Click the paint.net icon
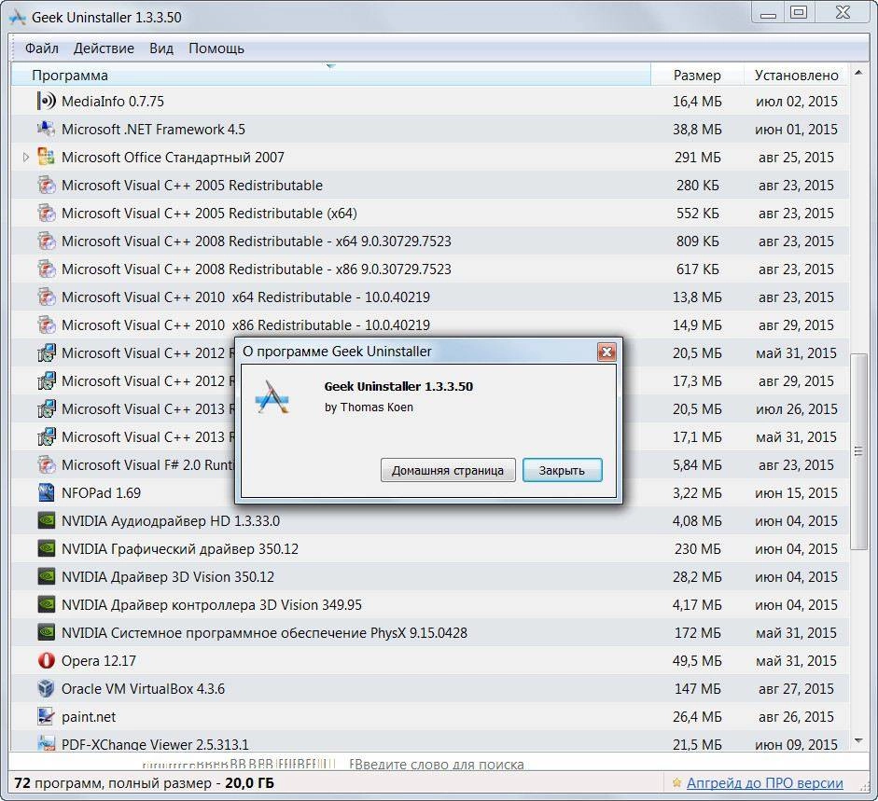The height and width of the screenshot is (801, 878). click(47, 716)
